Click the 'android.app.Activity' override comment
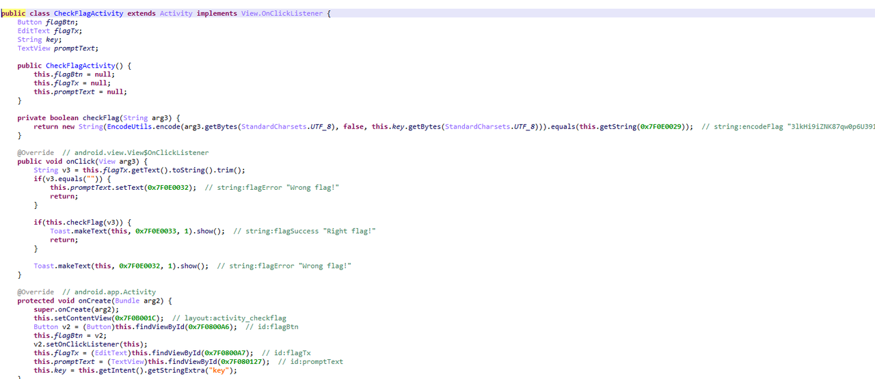875x379 pixels. pyautogui.click(x=116, y=292)
